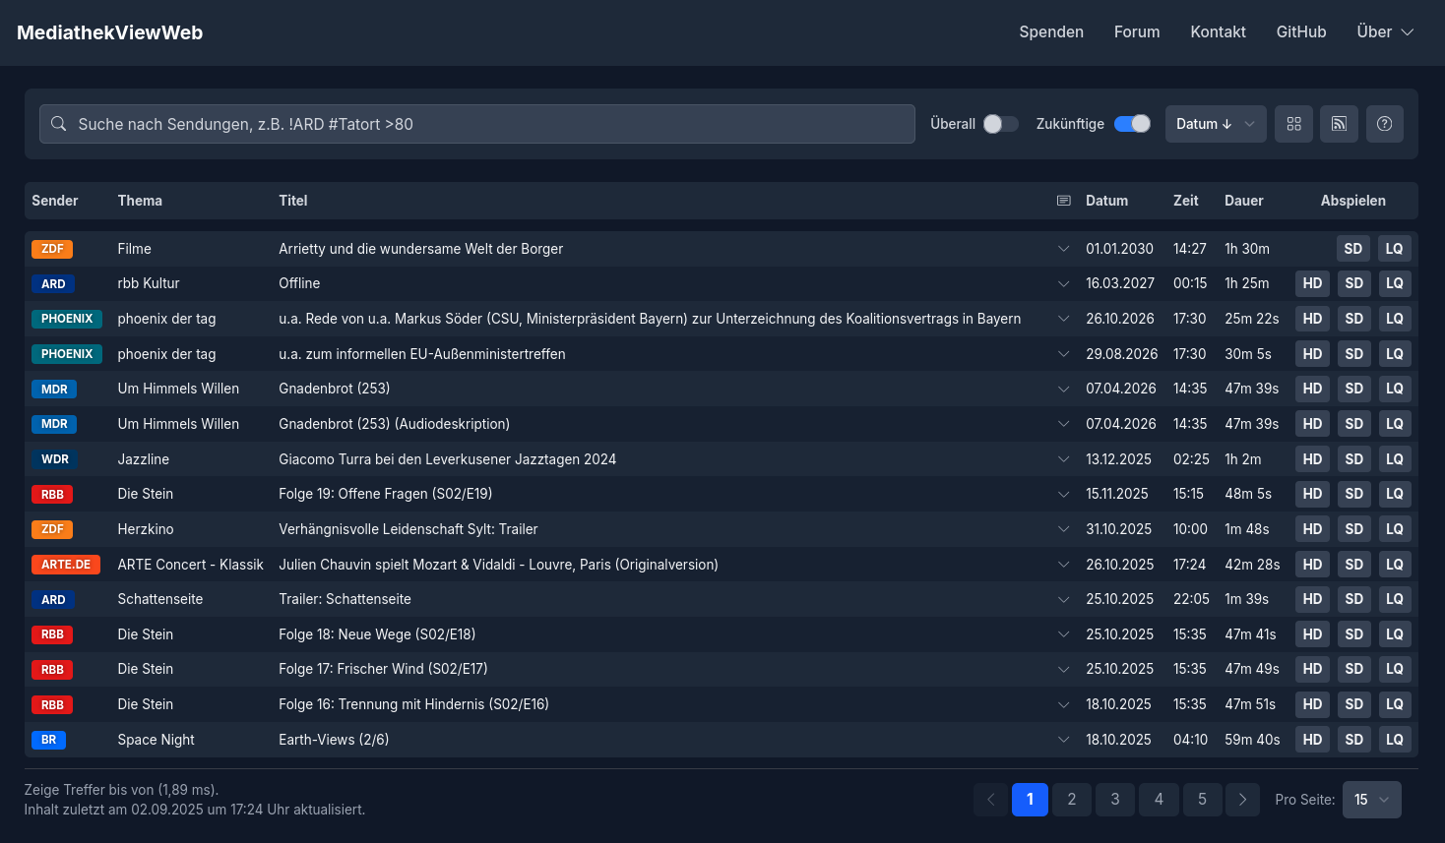
Task: Click theme 'ARTE Concert - Klassik'
Action: 191,565
